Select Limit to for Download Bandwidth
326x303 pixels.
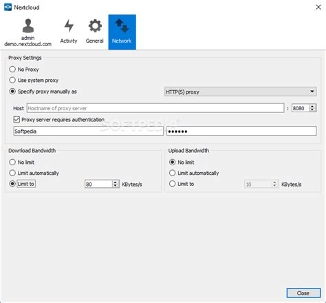[22, 184]
